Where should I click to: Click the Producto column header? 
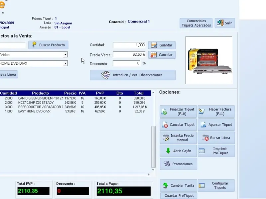click(40, 93)
